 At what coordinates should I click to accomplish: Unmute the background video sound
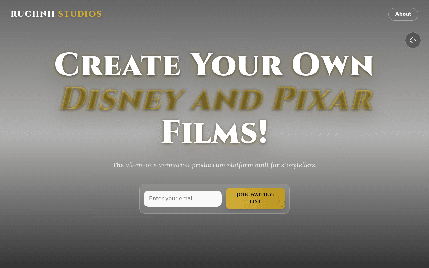[x=413, y=40]
